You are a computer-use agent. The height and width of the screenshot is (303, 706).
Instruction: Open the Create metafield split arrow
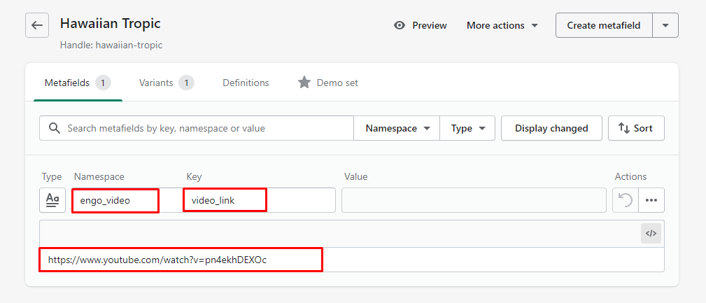pos(665,25)
